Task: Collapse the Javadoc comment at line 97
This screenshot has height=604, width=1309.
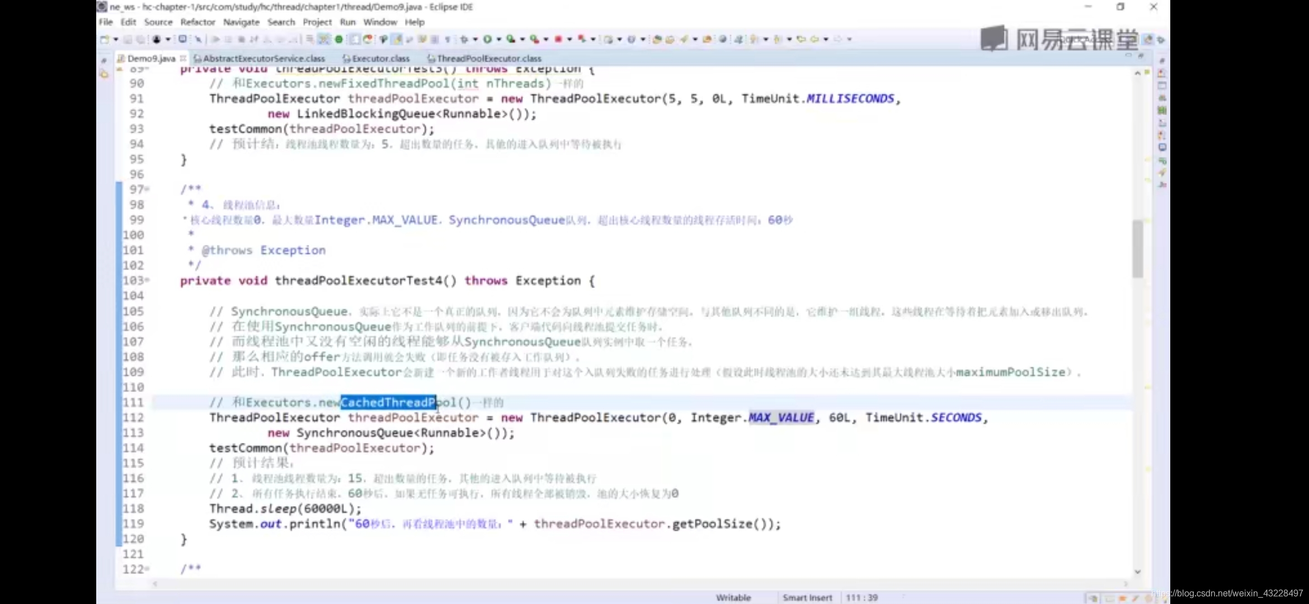Action: tap(147, 190)
